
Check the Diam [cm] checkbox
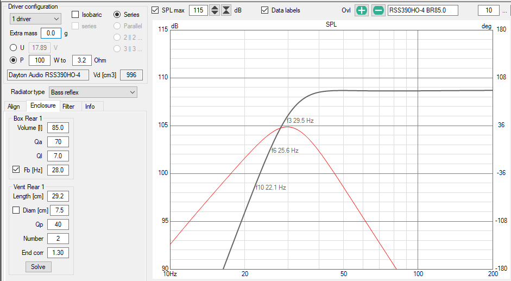pos(16,210)
